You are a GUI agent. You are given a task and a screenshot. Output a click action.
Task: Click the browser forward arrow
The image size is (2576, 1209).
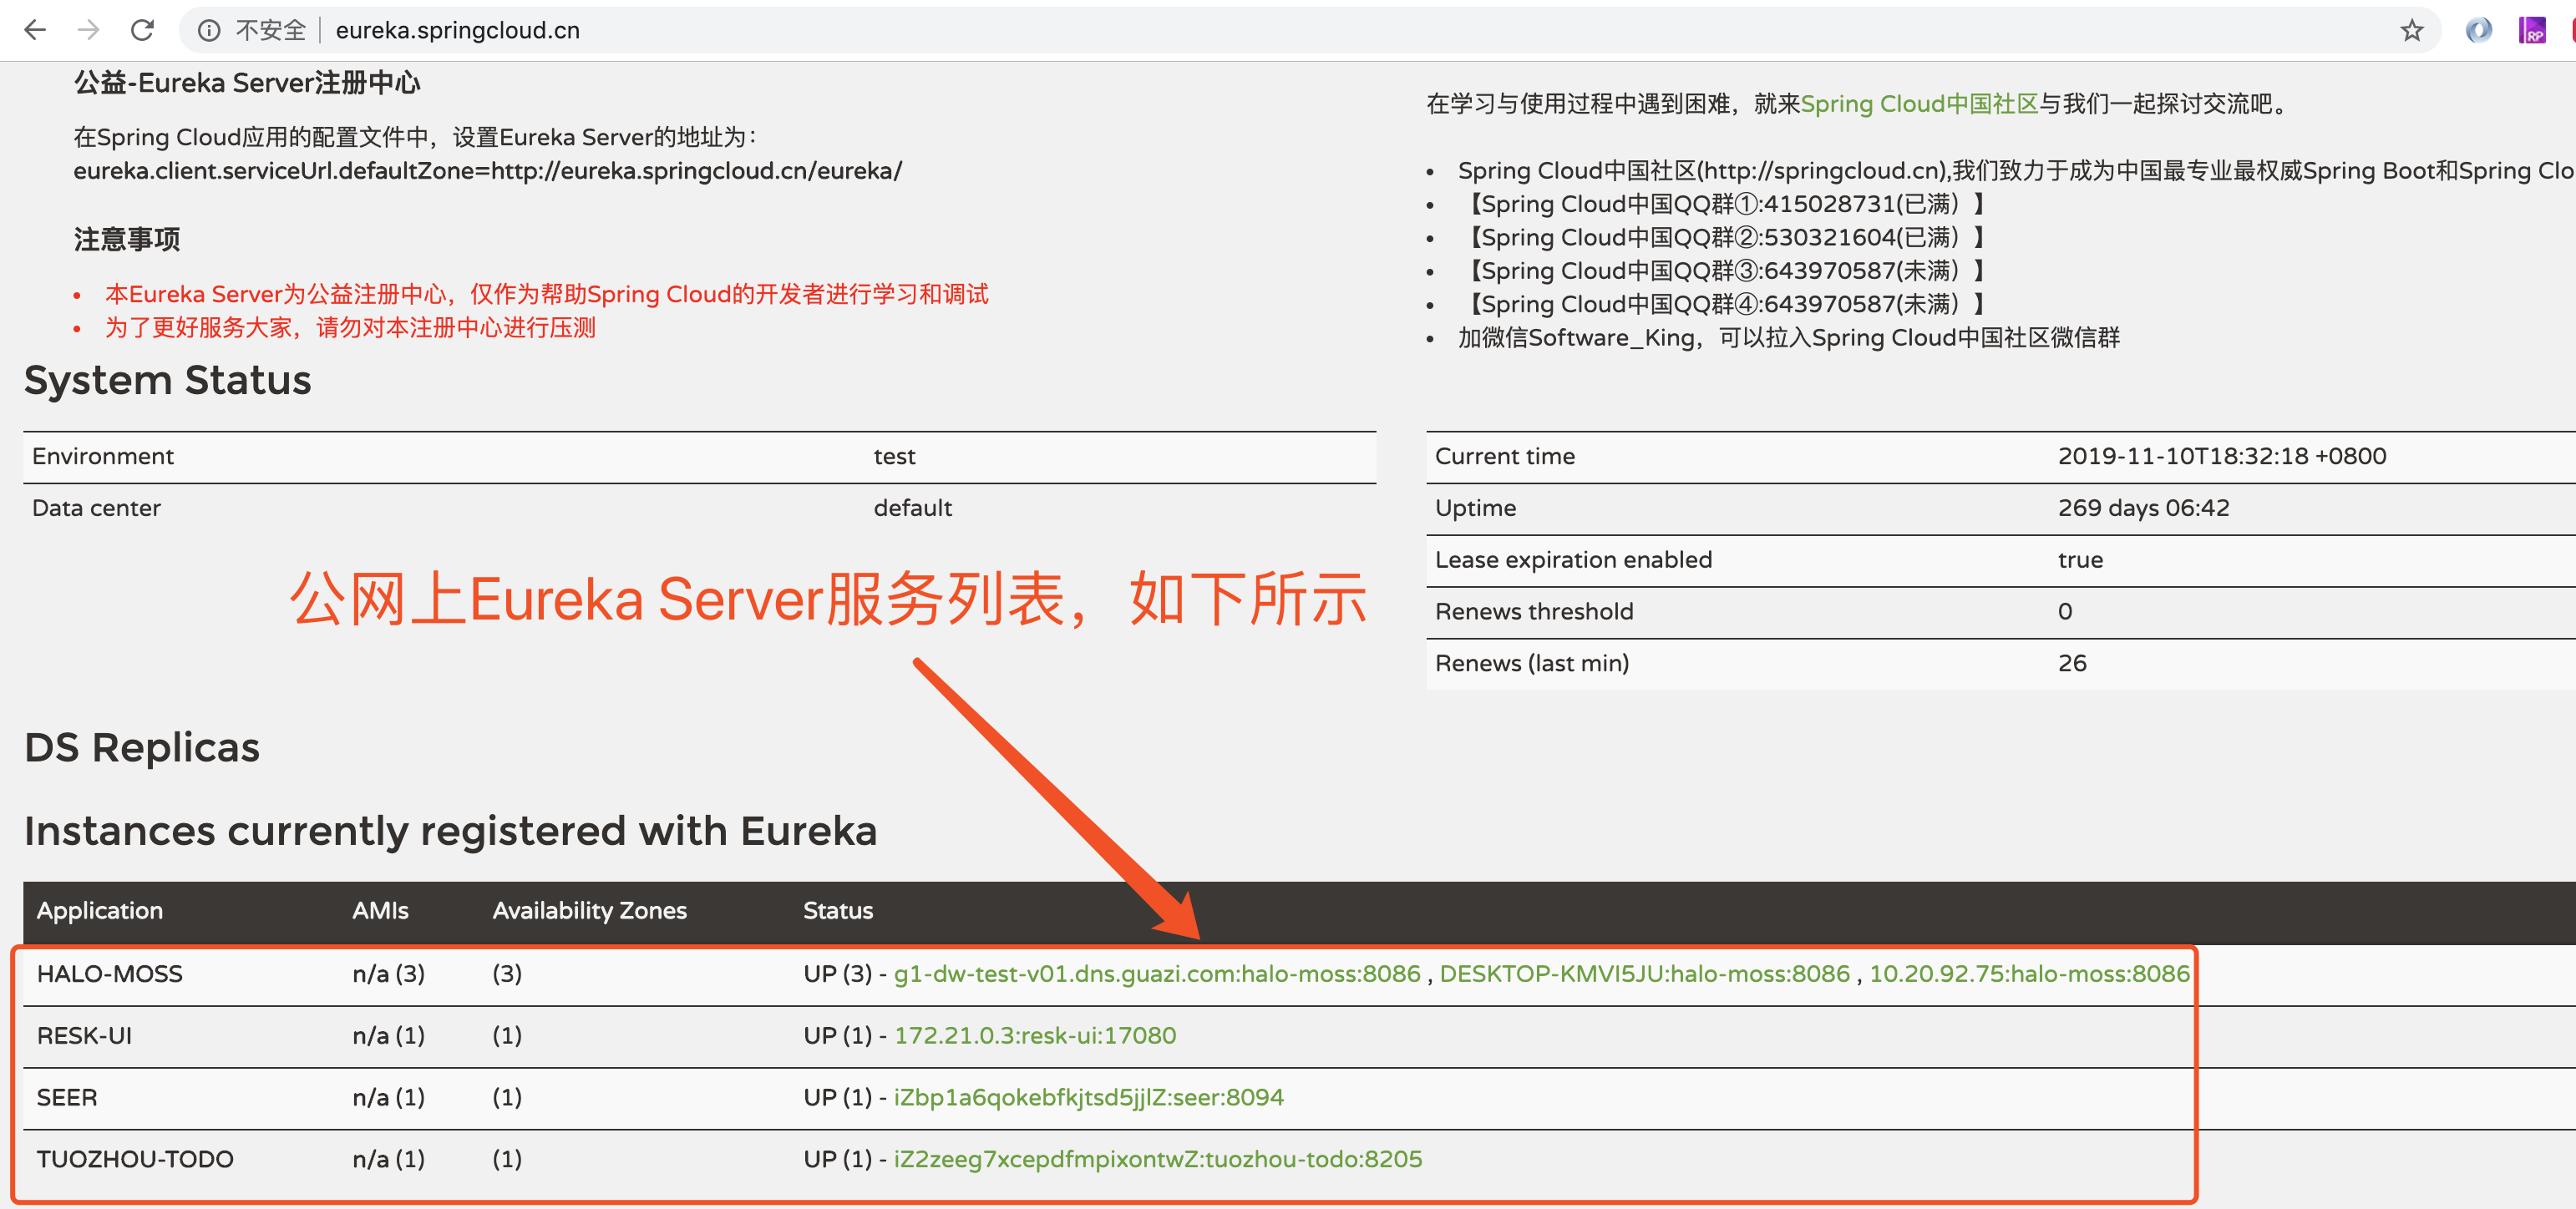point(89,30)
